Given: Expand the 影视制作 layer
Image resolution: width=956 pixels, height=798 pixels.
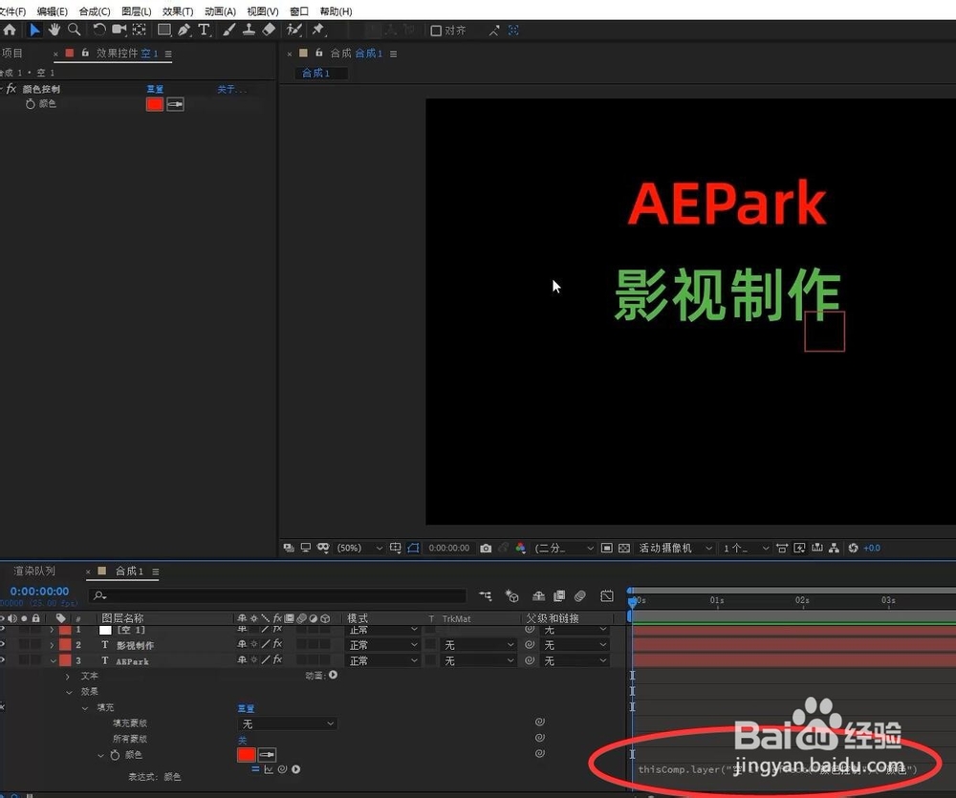Looking at the screenshot, I should click(x=52, y=644).
